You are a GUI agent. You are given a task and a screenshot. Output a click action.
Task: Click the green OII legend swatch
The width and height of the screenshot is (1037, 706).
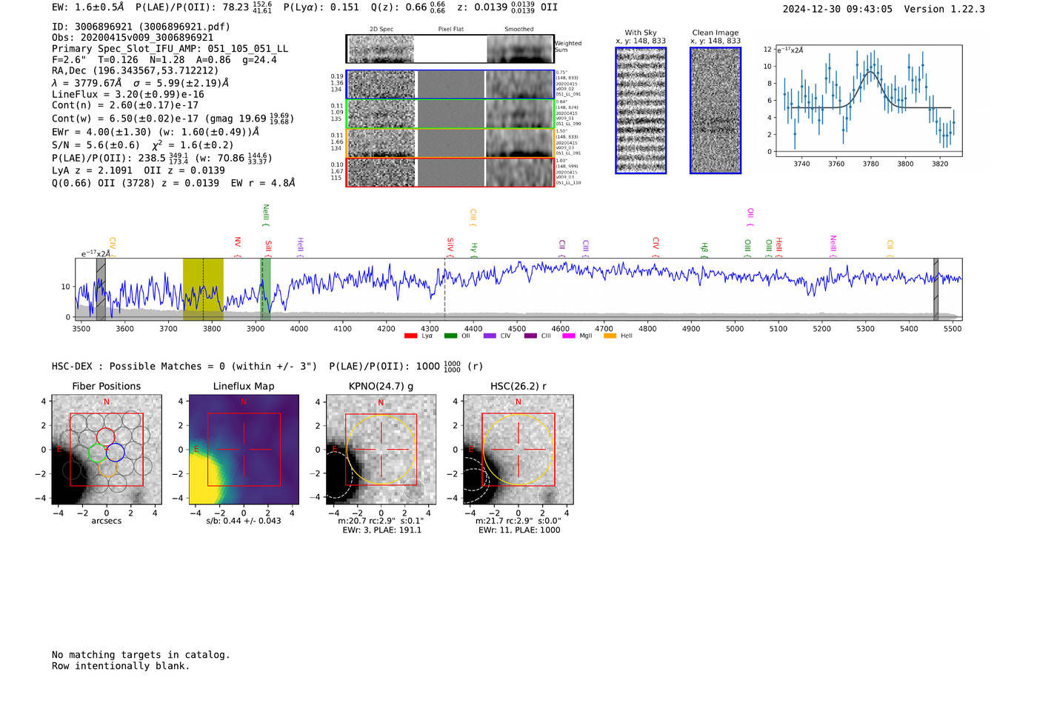coord(450,336)
